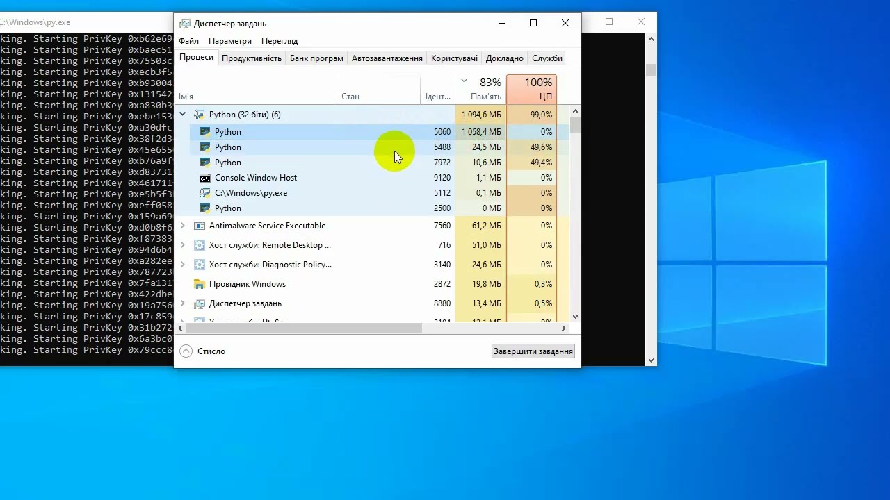The height and width of the screenshot is (500, 890).
Task: Click the 1 094,6 МБ memory value
Action: click(x=481, y=115)
